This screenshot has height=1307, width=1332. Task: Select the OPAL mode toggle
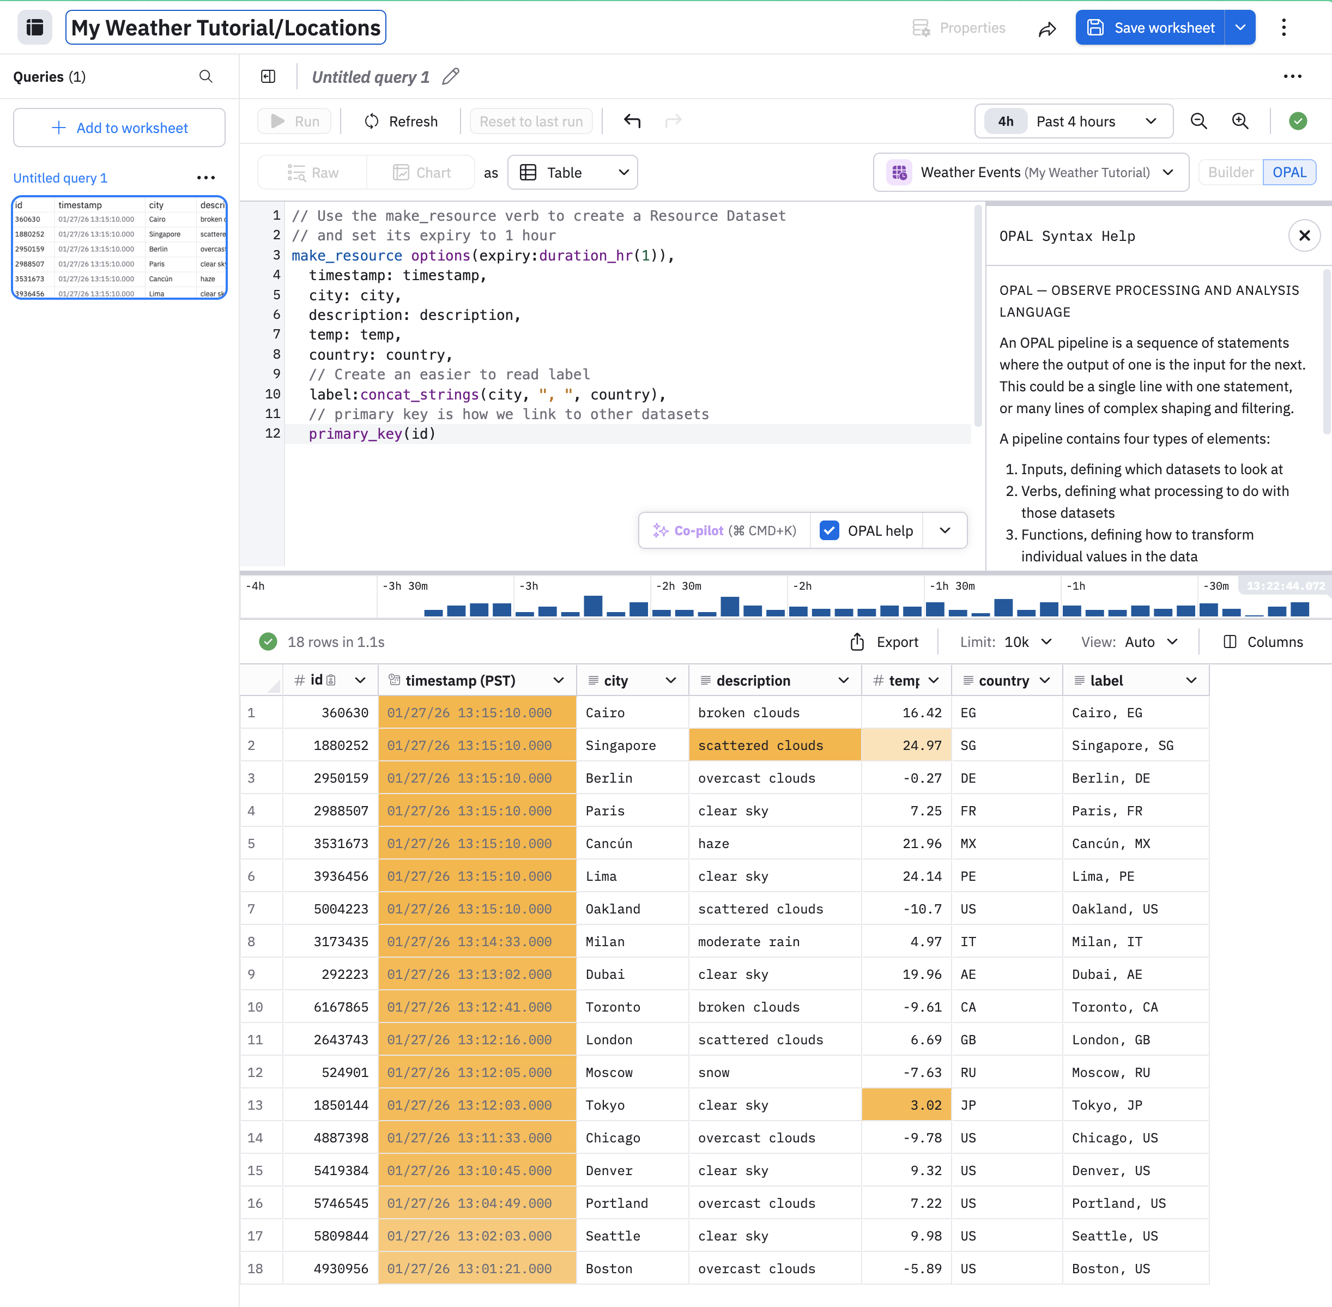[x=1289, y=172]
